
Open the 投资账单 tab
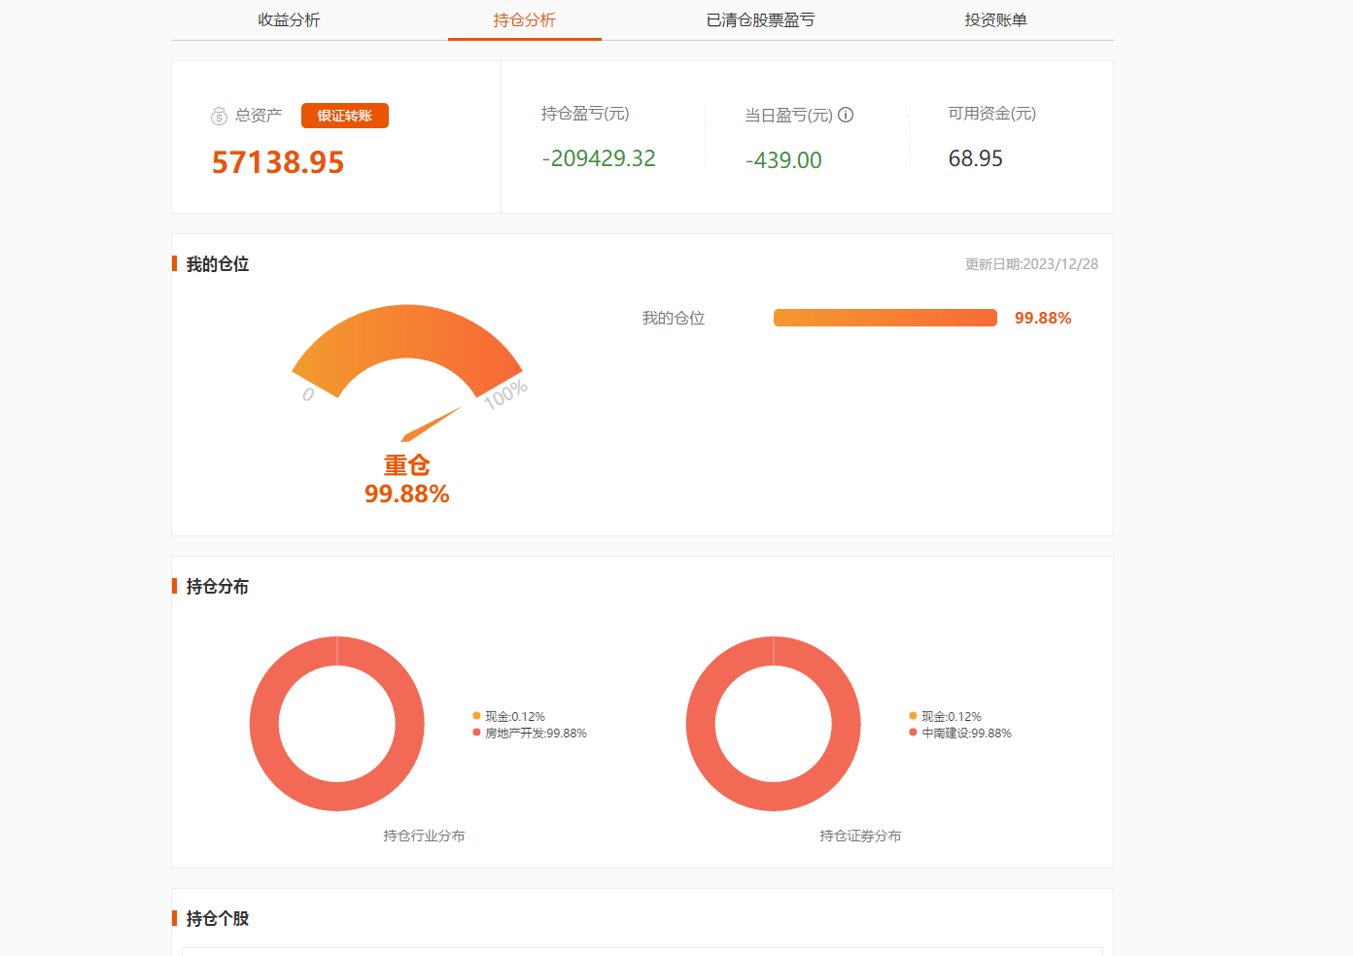(x=995, y=20)
